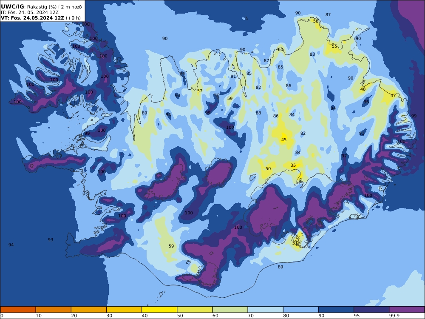Select the '97' humidity value on the map
Screen dimensions: 425x319
[344, 156]
